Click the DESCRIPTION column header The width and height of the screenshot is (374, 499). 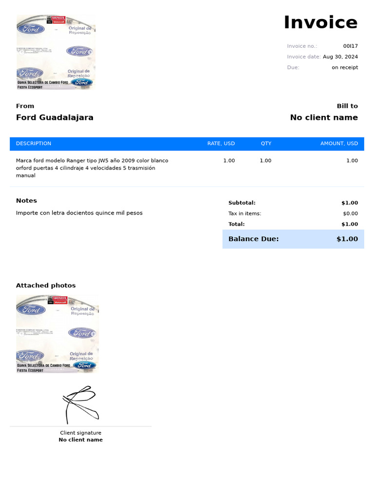tap(34, 144)
